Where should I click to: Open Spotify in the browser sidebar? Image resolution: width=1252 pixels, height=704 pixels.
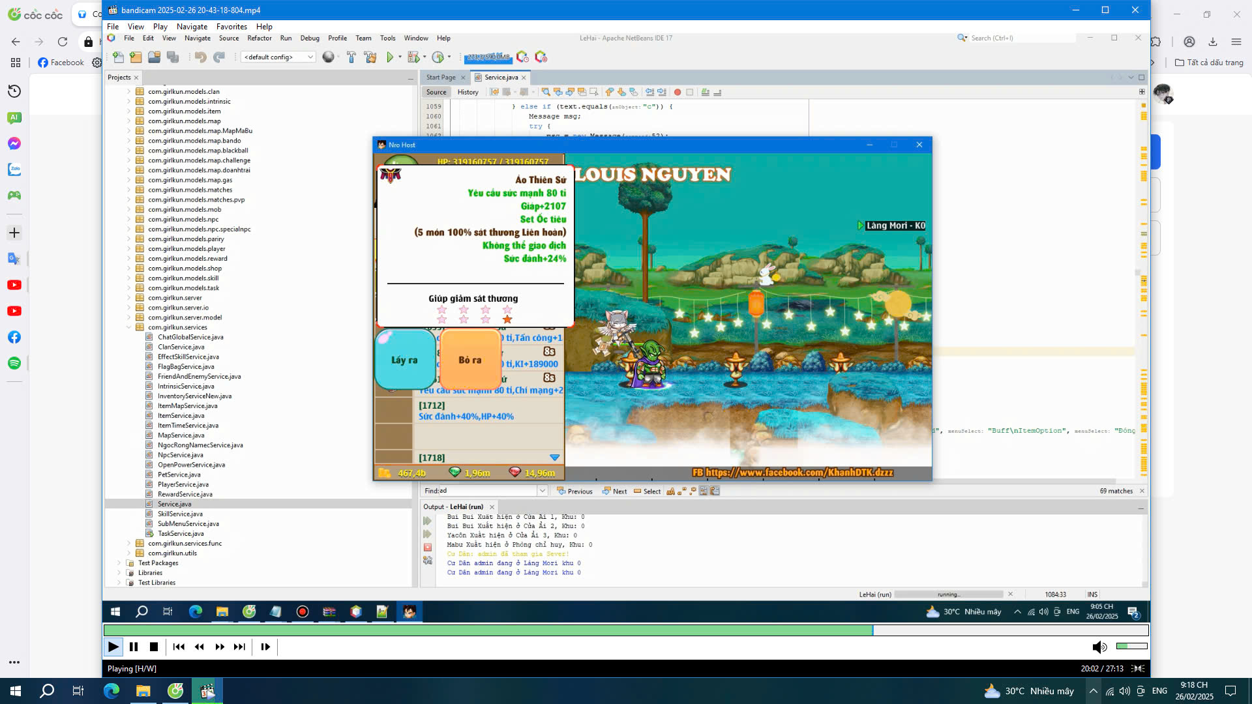point(14,363)
